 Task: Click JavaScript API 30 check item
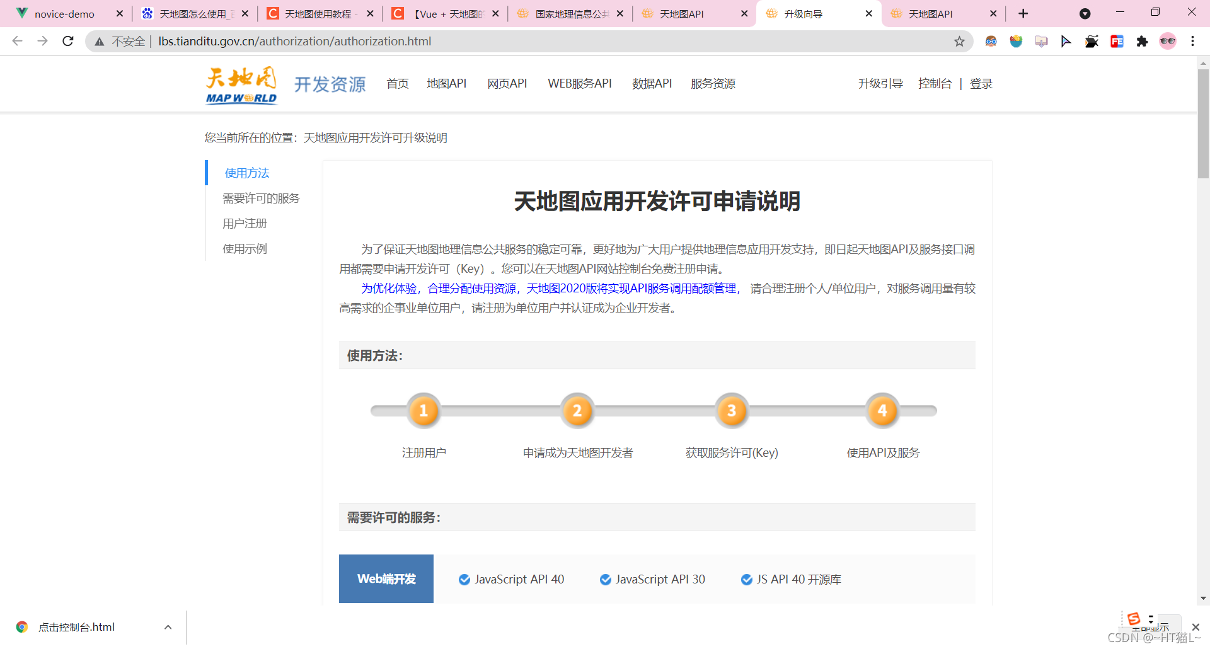[653, 580]
